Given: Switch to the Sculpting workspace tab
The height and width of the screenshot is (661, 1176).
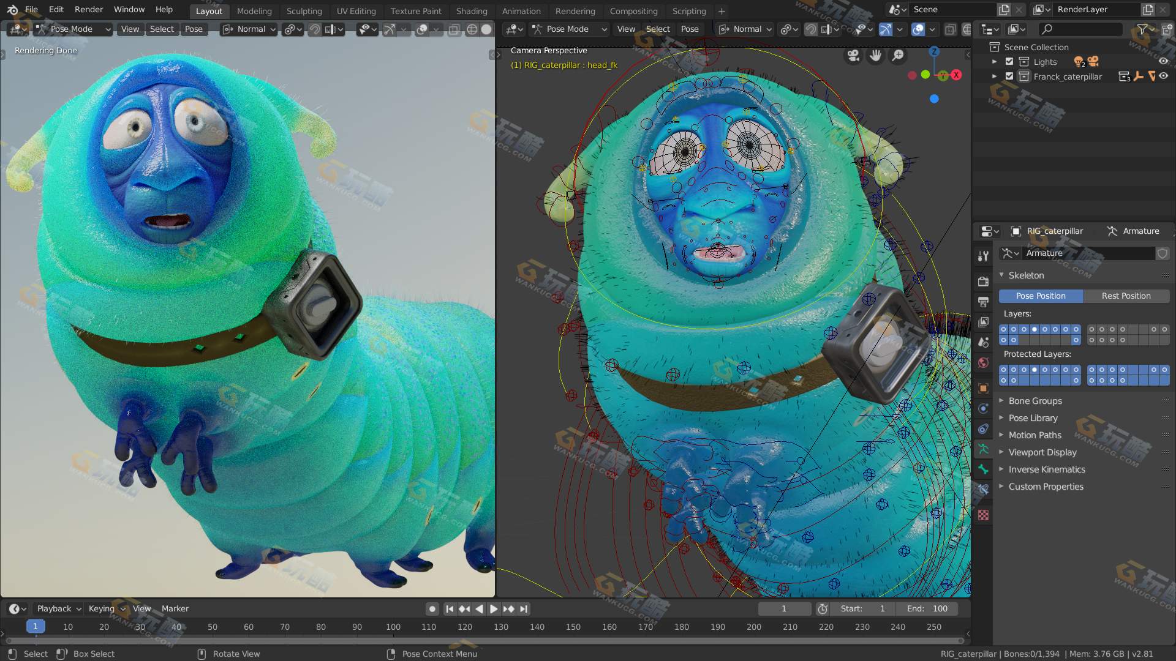Looking at the screenshot, I should [x=304, y=11].
